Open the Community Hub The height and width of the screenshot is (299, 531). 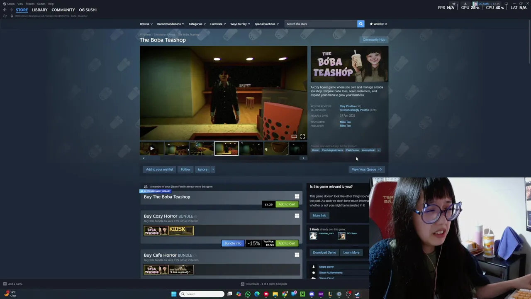coord(374,39)
